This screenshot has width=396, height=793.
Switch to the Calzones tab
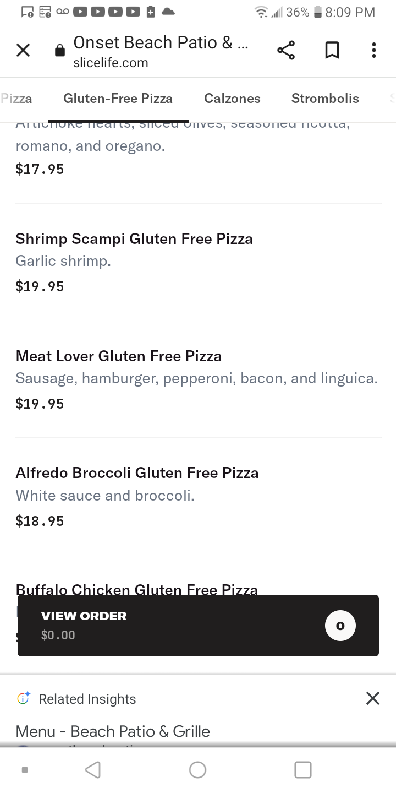pos(232,99)
